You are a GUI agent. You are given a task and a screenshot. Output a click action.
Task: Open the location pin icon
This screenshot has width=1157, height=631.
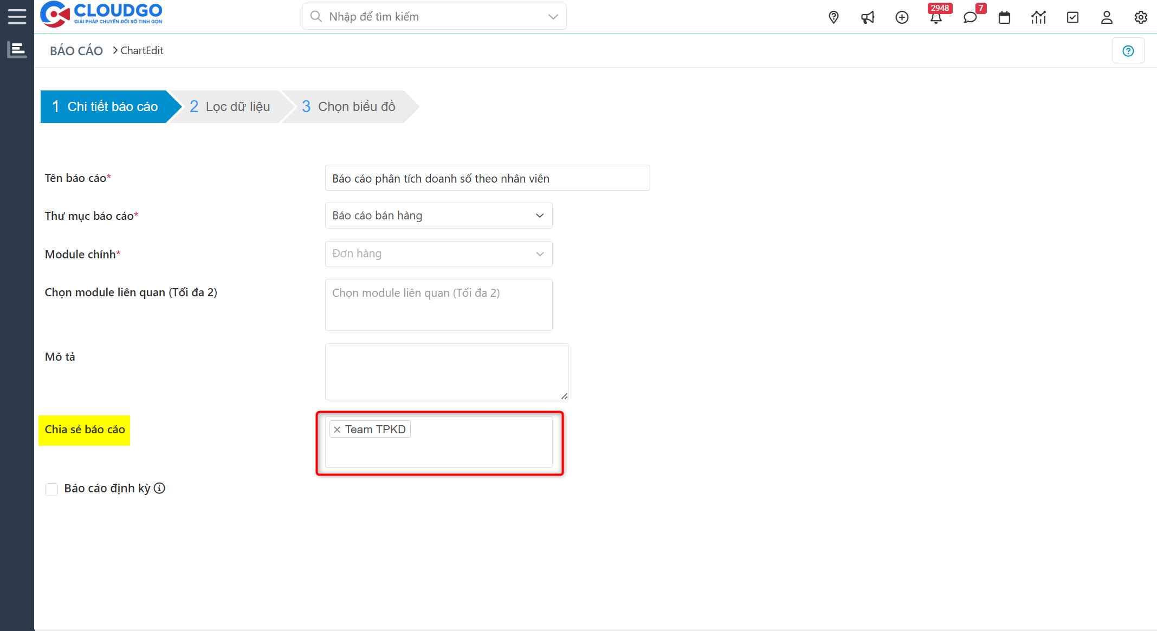click(x=833, y=17)
